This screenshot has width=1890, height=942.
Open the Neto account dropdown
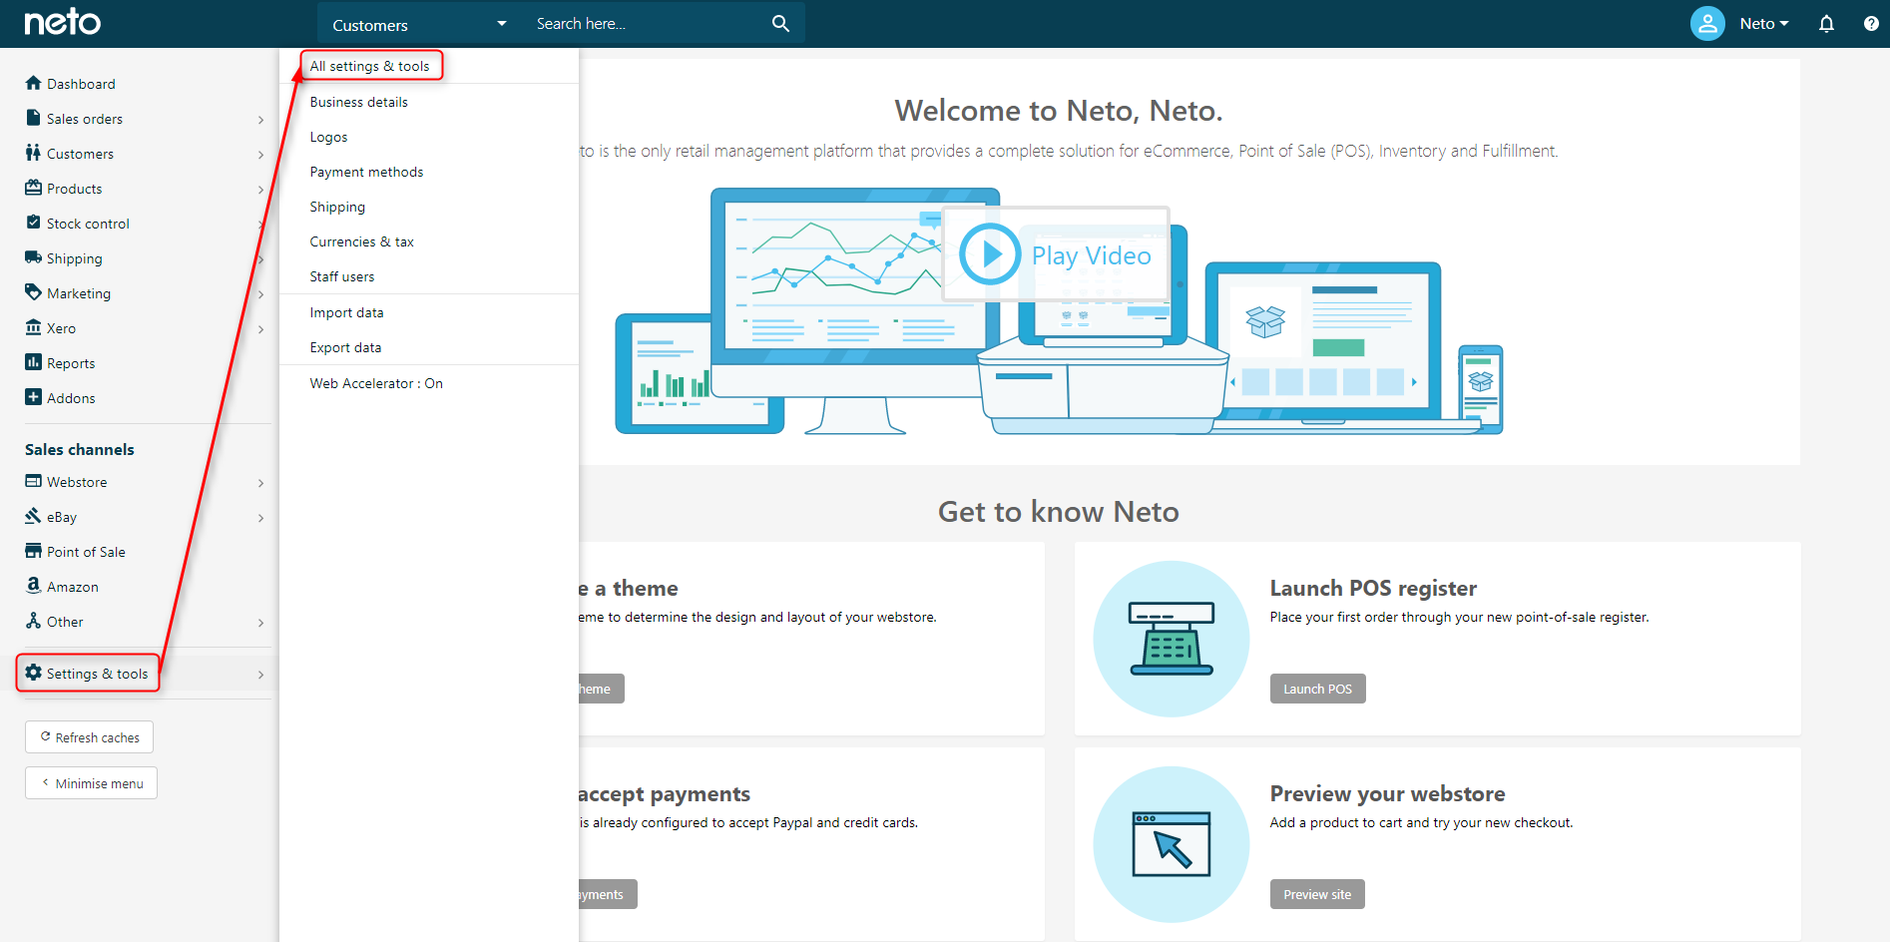point(1764,23)
